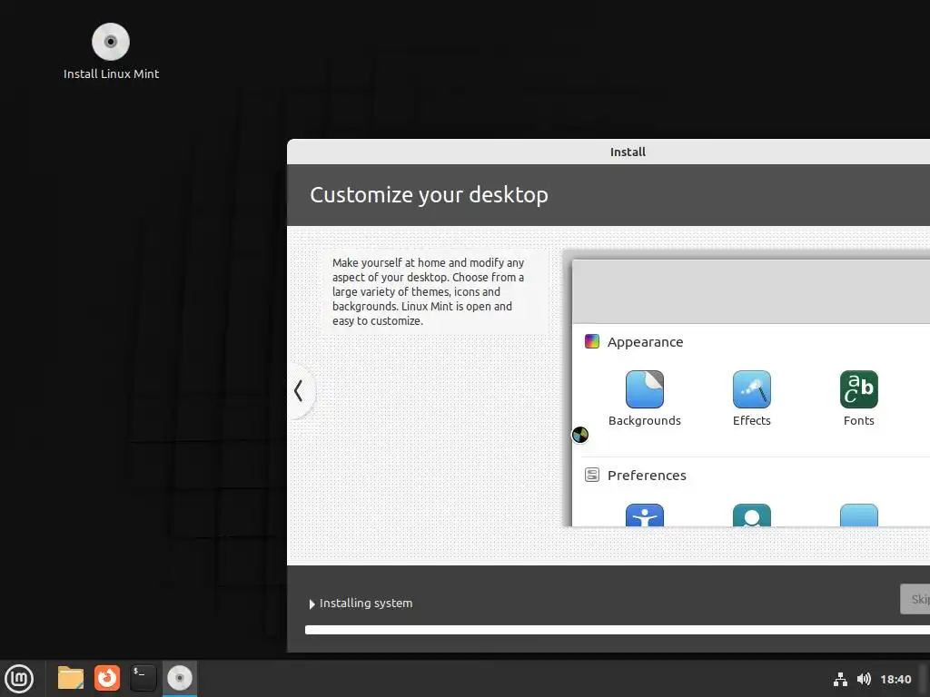Click the Effects icon in slideshow
Image resolution: width=930 pixels, height=697 pixels.
click(x=751, y=389)
